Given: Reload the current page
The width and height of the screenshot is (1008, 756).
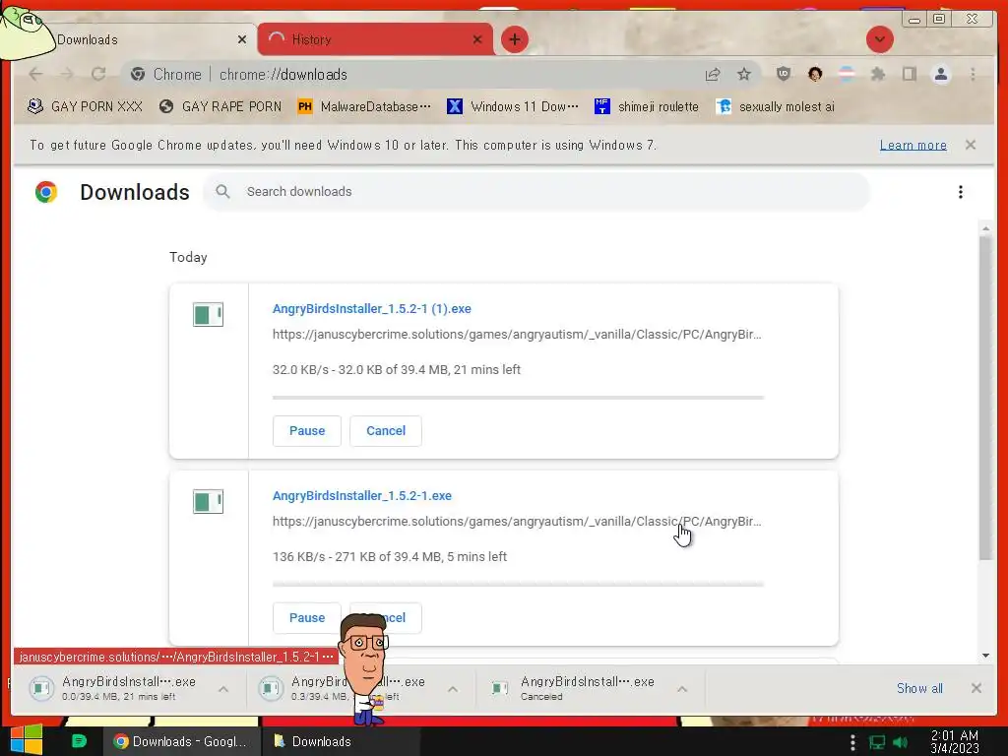Looking at the screenshot, I should click(x=98, y=75).
